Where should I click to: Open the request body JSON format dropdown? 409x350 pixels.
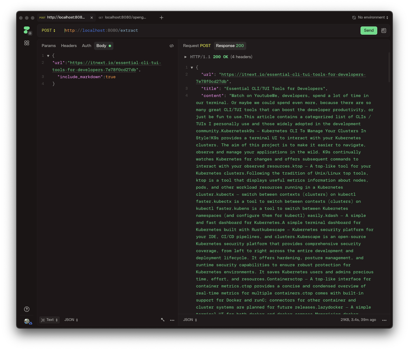(71, 320)
